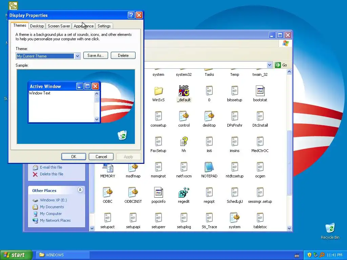The width and height of the screenshot is (347, 260).
Task: Open the hh help executable icon
Action: click(x=184, y=142)
